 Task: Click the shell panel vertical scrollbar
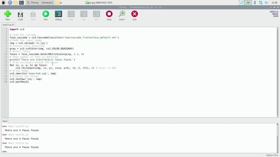[x=277, y=138]
